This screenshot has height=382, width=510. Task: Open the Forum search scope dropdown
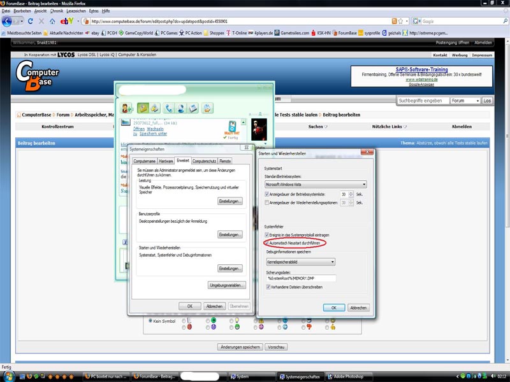(465, 101)
